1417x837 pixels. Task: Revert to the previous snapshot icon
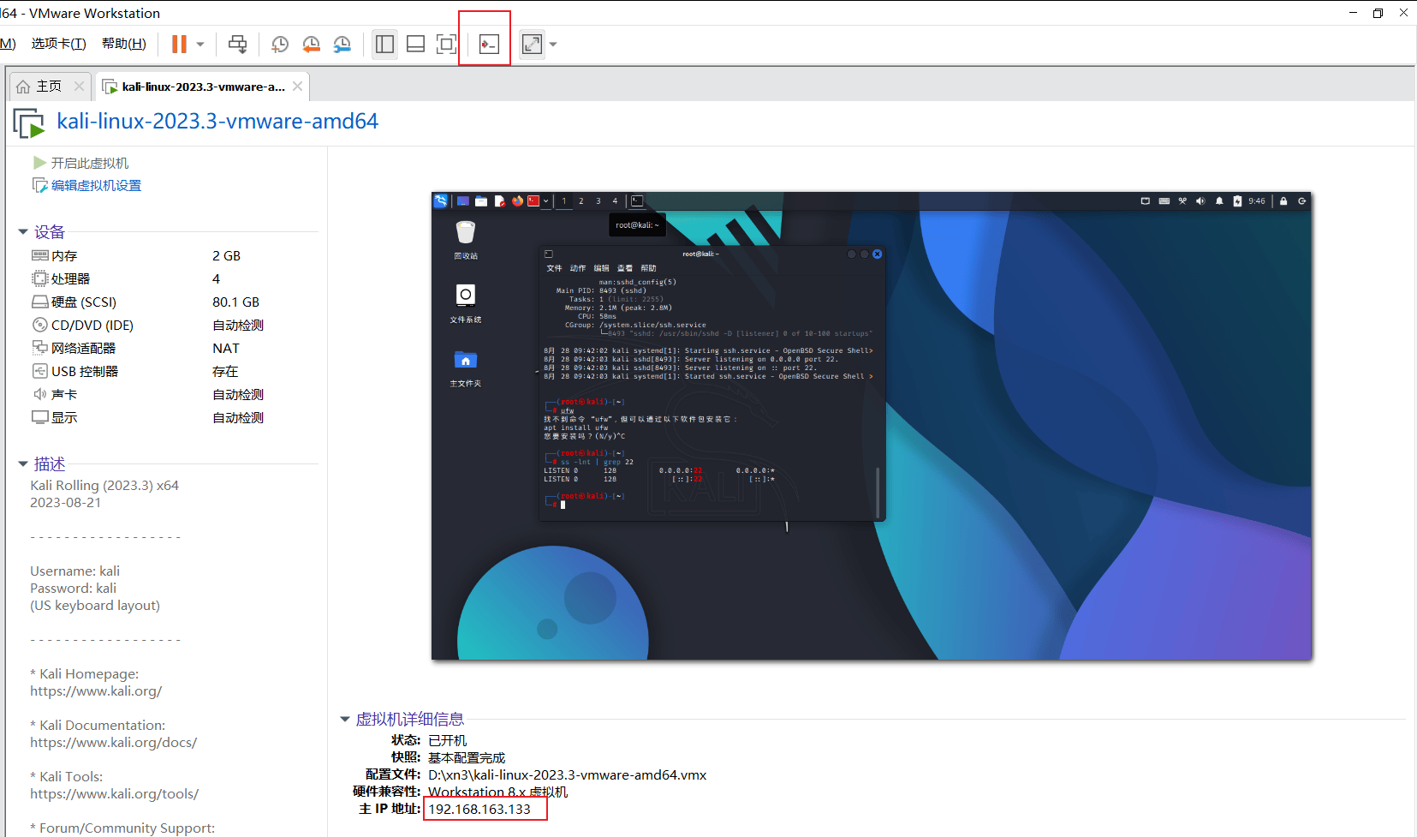click(x=311, y=45)
